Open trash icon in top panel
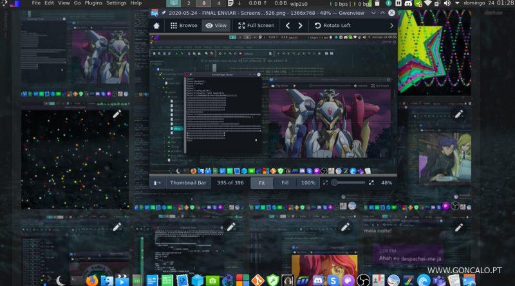 (377, 3)
